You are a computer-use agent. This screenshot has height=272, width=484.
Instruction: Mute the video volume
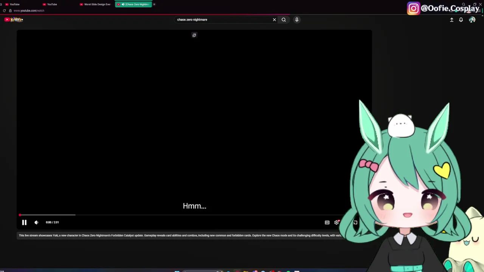[x=36, y=223]
